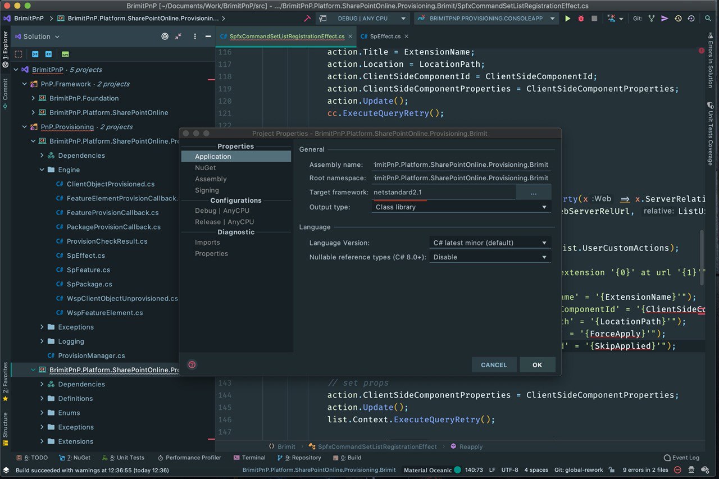This screenshot has height=479, width=719.
Task: Click the bottom-left tool windows toggle icon
Action: coord(6,470)
